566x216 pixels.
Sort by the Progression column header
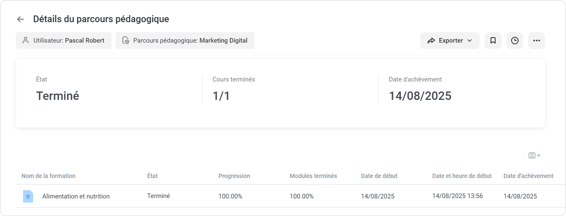pos(234,176)
